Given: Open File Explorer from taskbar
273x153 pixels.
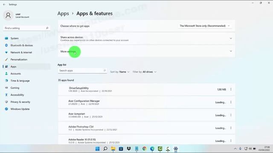Looking at the screenshot, I should (113, 149).
